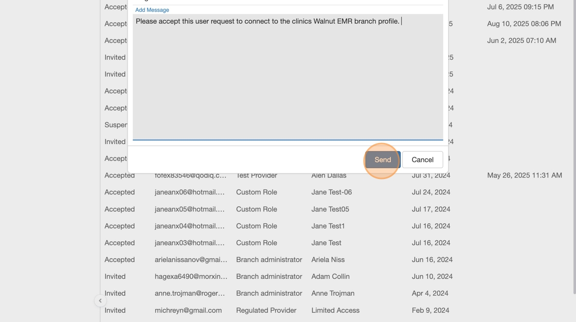
Task: Click the hagexa6490 email entry
Action: coord(191,276)
